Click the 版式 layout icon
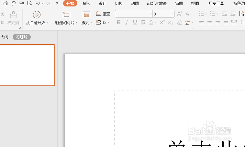The height and width of the screenshot is (147, 245). (86, 15)
